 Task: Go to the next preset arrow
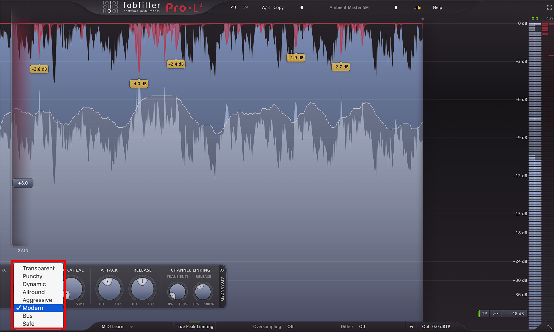tap(396, 7)
